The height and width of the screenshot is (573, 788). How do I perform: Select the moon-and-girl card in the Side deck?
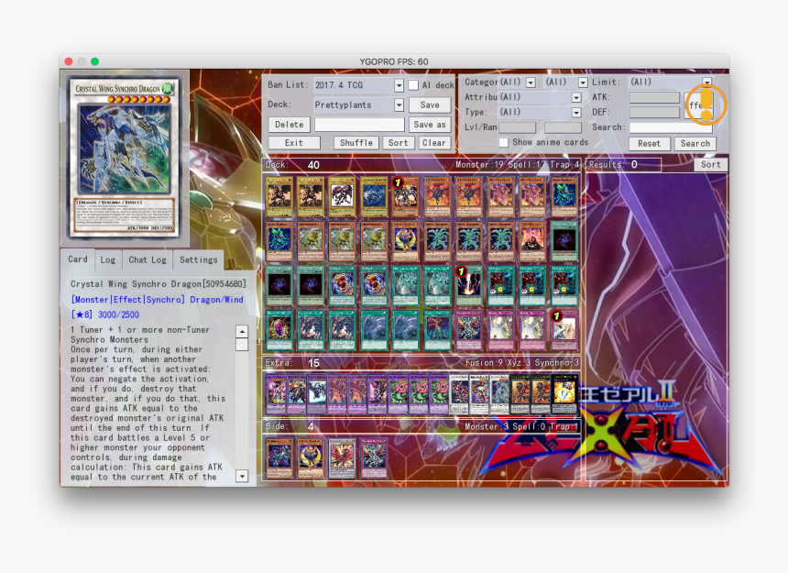tap(311, 457)
